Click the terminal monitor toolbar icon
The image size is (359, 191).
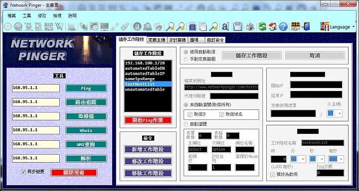point(104,27)
